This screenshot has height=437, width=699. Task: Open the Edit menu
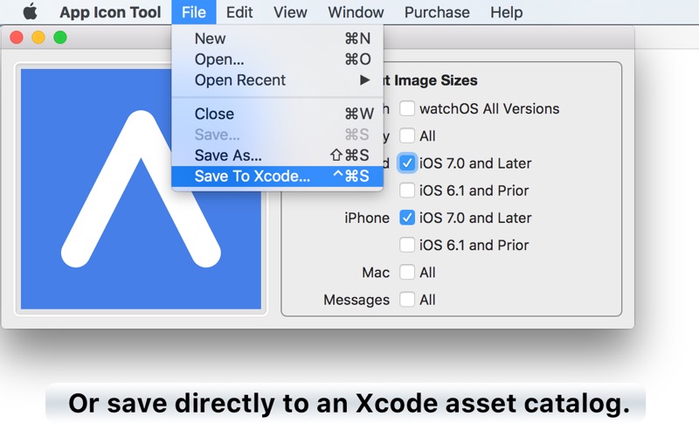[x=239, y=12]
